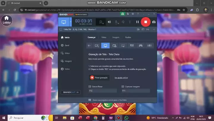Screen dimensions: 214x121
Task: Select the game recording mode gamepad icon
Action: pyautogui.click(x=141, y=46)
